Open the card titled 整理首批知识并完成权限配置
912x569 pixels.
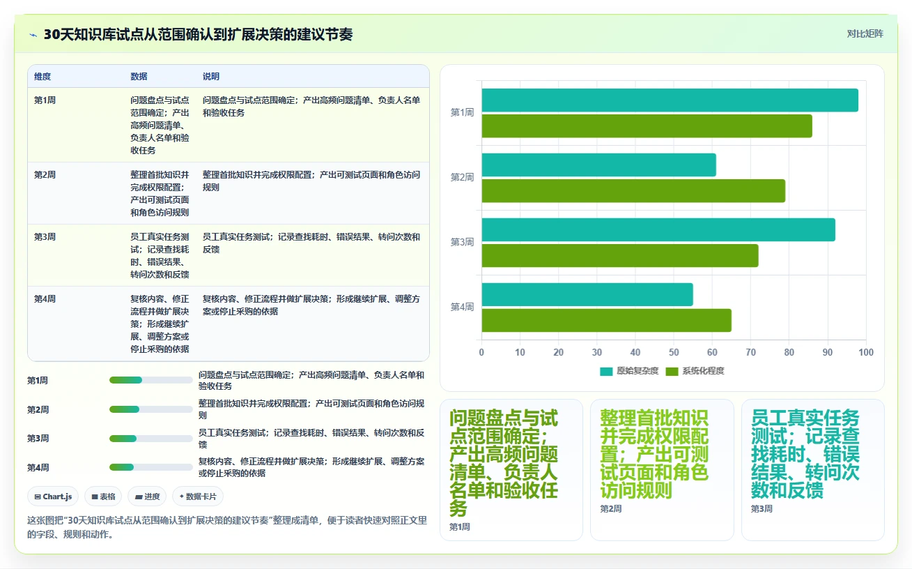tap(662, 469)
